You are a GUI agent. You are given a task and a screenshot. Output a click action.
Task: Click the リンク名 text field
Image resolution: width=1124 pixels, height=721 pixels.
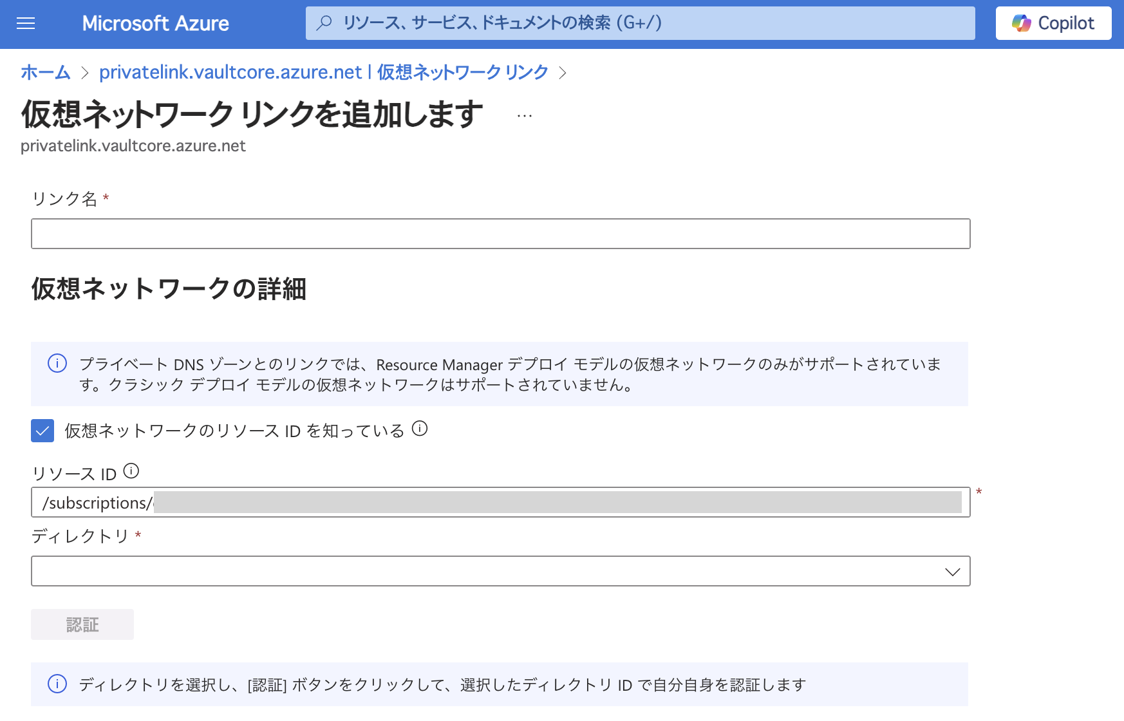(x=500, y=234)
